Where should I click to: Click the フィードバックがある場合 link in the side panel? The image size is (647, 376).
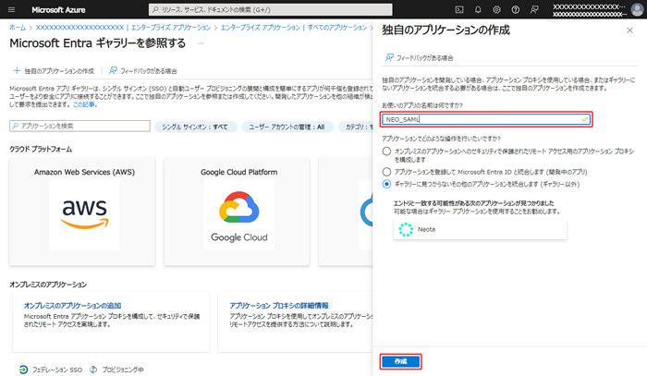(425, 57)
